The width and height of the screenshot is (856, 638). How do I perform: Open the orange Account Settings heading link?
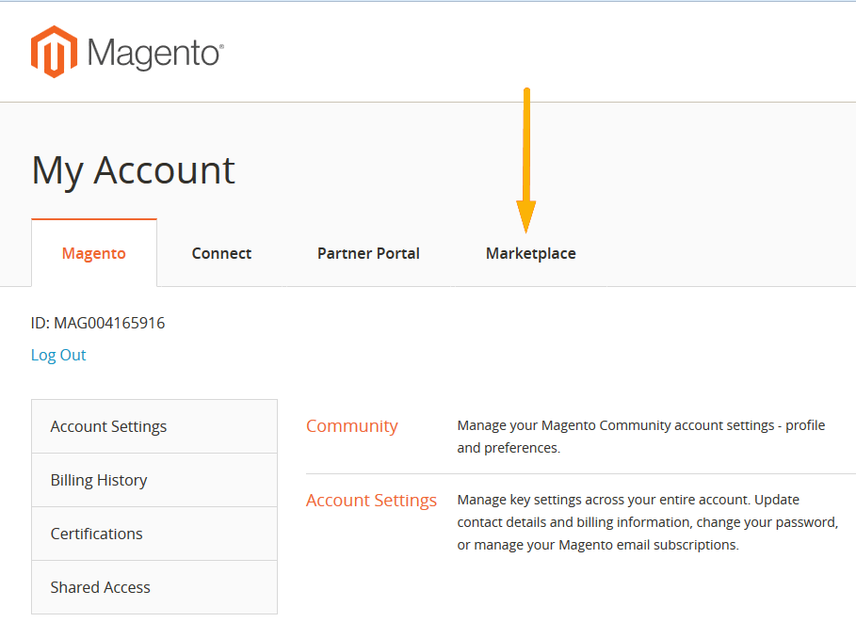[x=371, y=500]
